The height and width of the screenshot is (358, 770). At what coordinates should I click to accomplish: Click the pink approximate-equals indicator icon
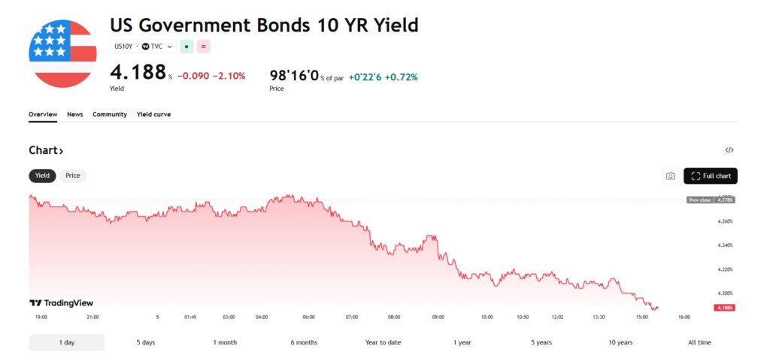pyautogui.click(x=204, y=47)
